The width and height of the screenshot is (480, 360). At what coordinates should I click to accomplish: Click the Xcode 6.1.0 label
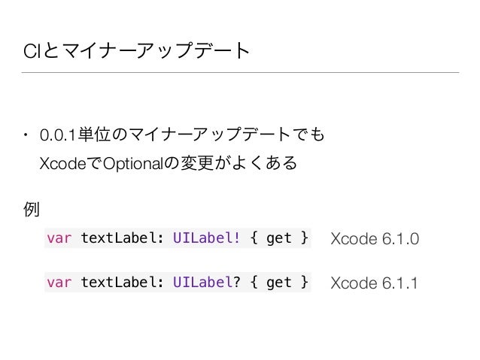(375, 238)
